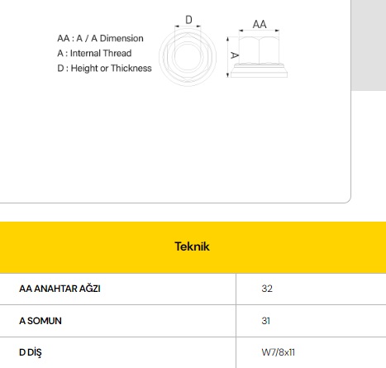Select the value 31 in the table
386x368 pixels.
[x=266, y=321]
